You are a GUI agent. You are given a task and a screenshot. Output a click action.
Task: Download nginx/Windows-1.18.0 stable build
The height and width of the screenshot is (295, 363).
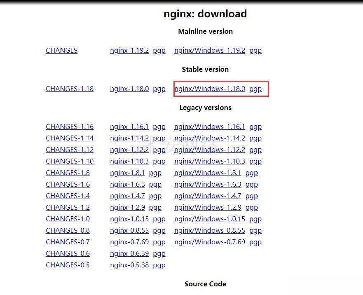(x=210, y=89)
